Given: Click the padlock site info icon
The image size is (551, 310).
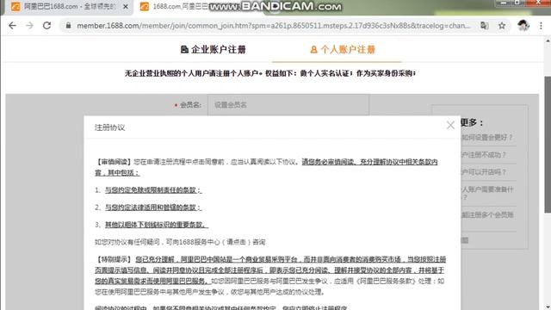Looking at the screenshot, I should click(x=69, y=26).
